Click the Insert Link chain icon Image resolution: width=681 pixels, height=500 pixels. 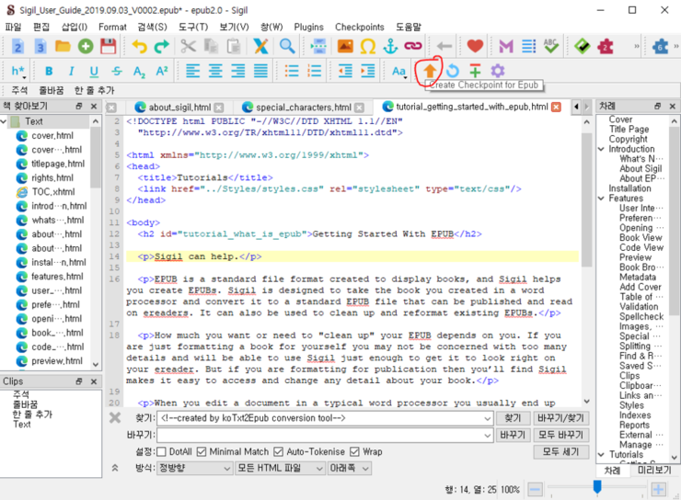(413, 46)
